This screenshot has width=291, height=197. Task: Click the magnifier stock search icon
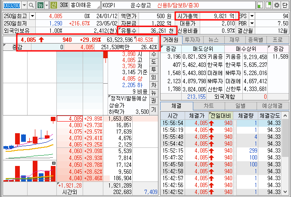click(31, 5)
